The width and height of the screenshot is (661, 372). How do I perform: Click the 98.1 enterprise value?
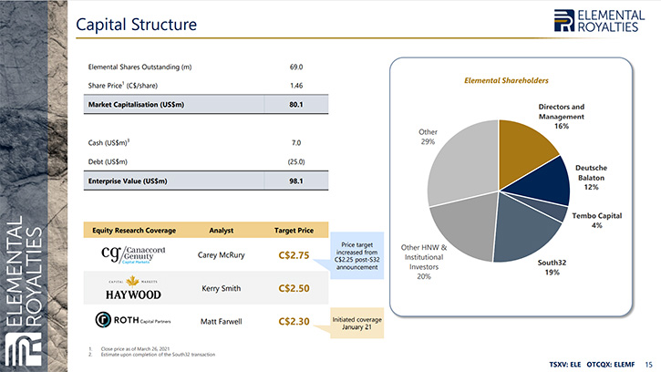[296, 181]
